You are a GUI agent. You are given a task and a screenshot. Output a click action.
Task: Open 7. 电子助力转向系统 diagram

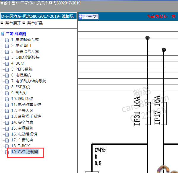pos(29,81)
